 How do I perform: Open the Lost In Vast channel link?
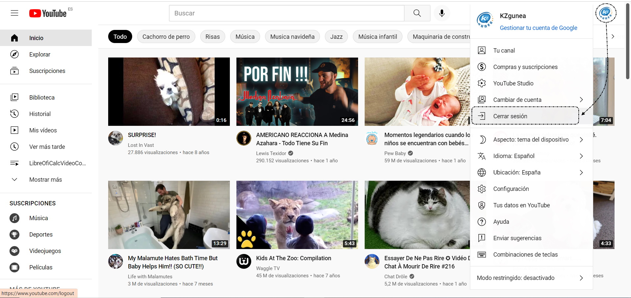(141, 145)
